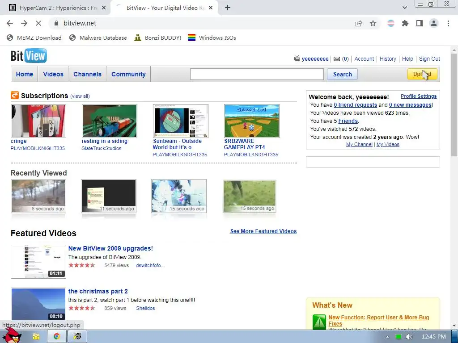Click into the BitView search field
The height and width of the screenshot is (343, 458).
(x=257, y=74)
